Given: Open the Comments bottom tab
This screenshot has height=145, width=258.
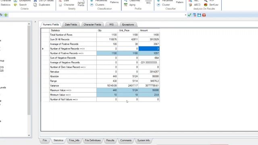Looking at the screenshot, I should click(126, 141).
